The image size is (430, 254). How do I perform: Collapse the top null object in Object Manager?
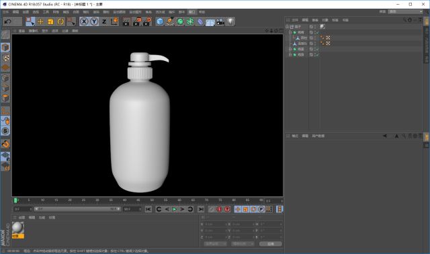(287, 27)
